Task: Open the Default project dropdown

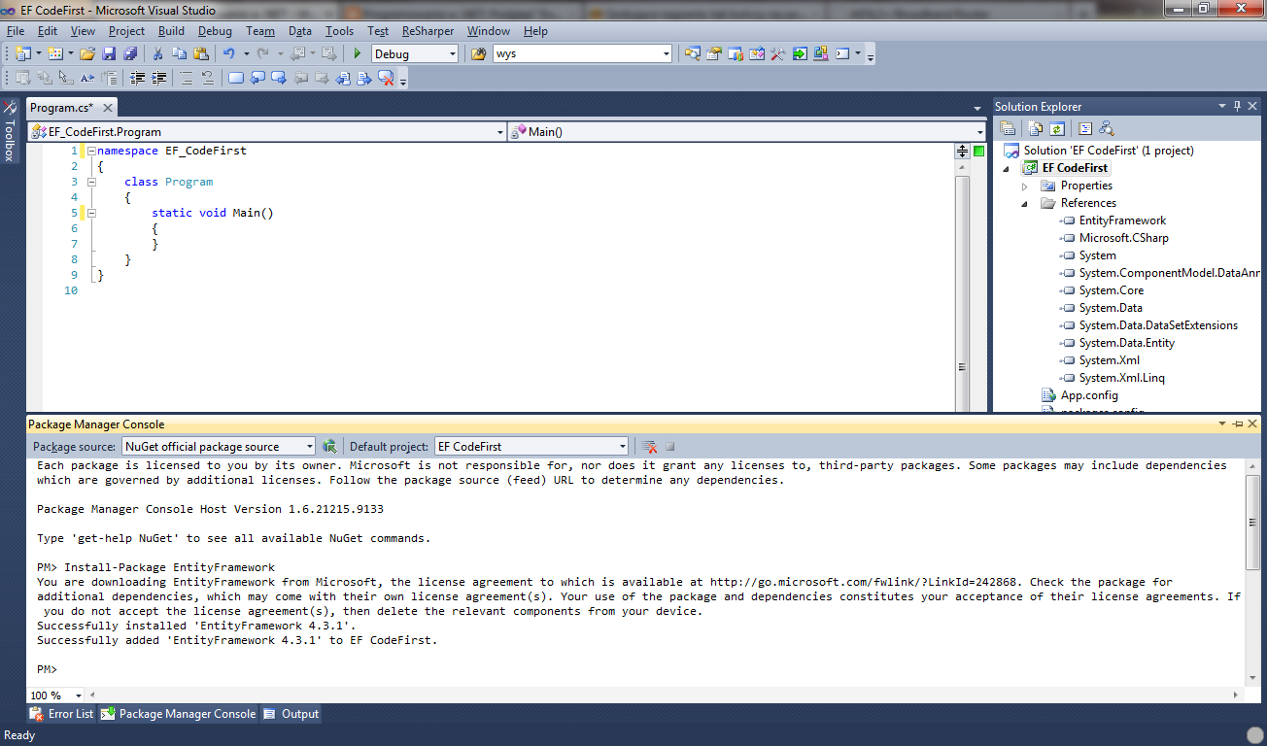Action: click(623, 447)
